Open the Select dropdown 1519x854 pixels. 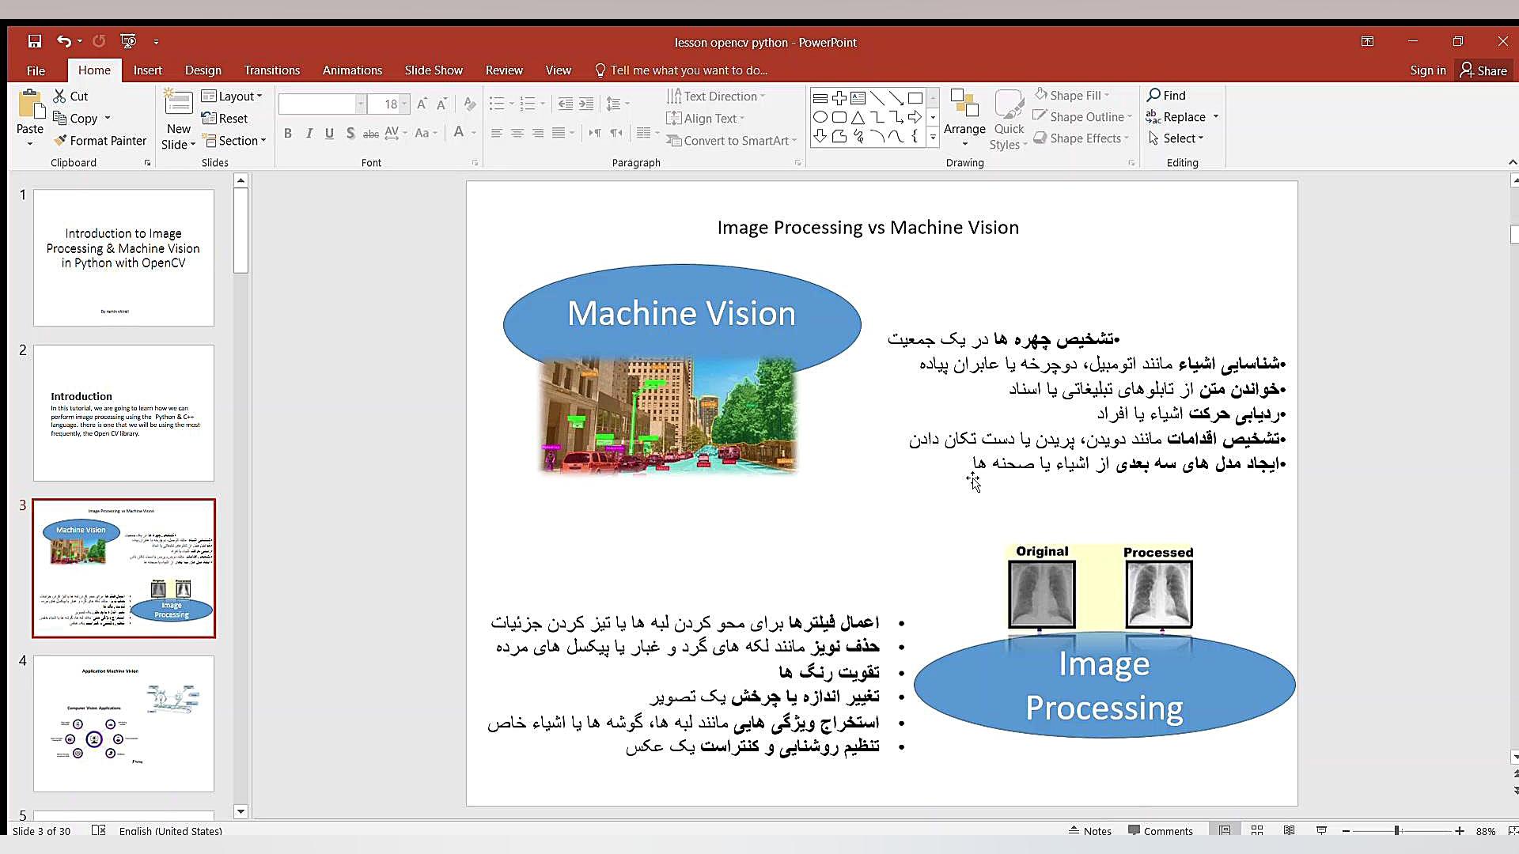[x=1176, y=138]
